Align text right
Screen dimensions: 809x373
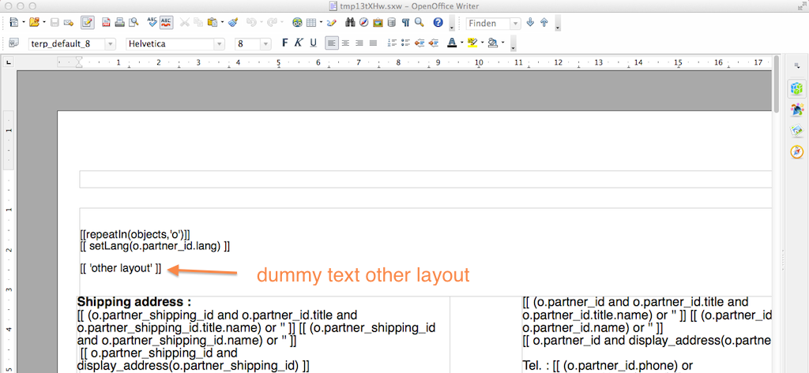point(359,43)
